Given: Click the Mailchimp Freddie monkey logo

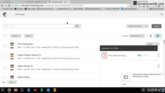Looking at the screenshot, I should coord(5,14).
